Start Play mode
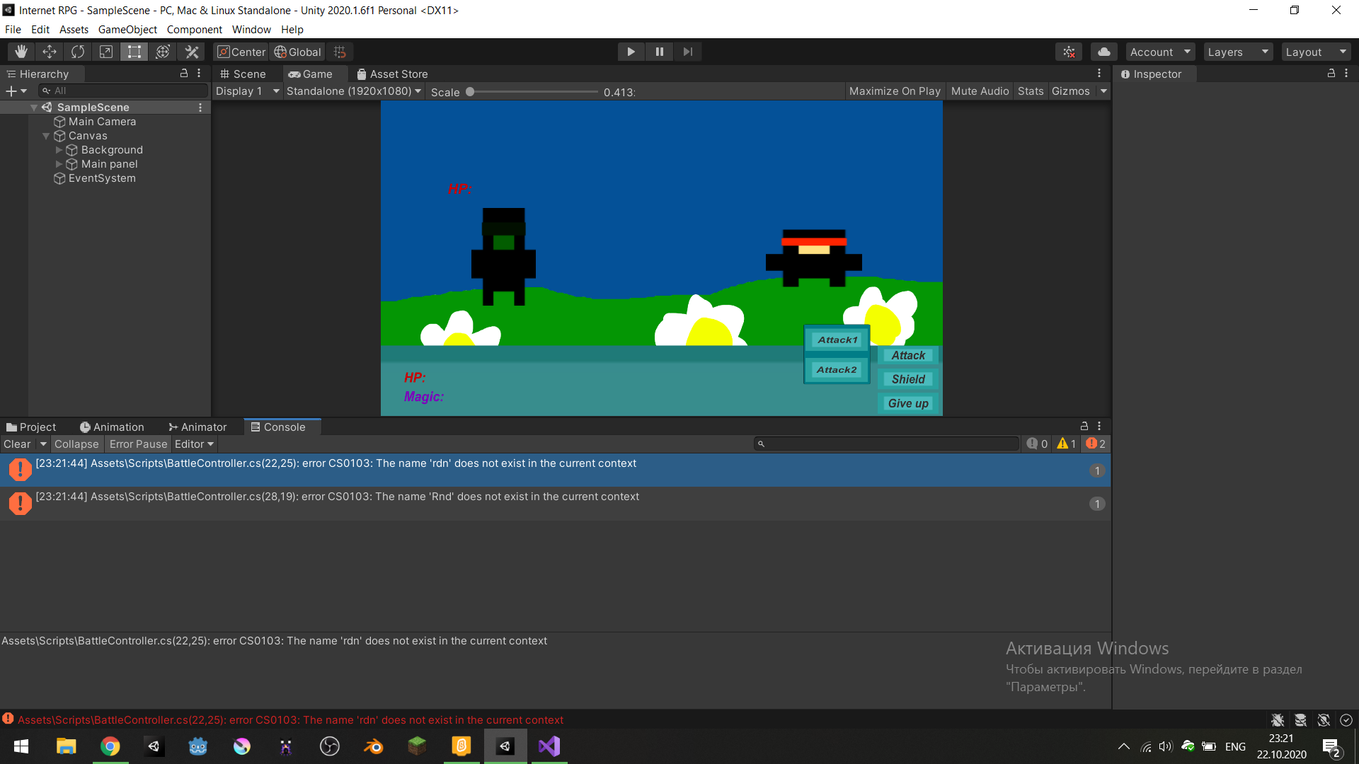Screen dimensions: 1359x764 631,52
